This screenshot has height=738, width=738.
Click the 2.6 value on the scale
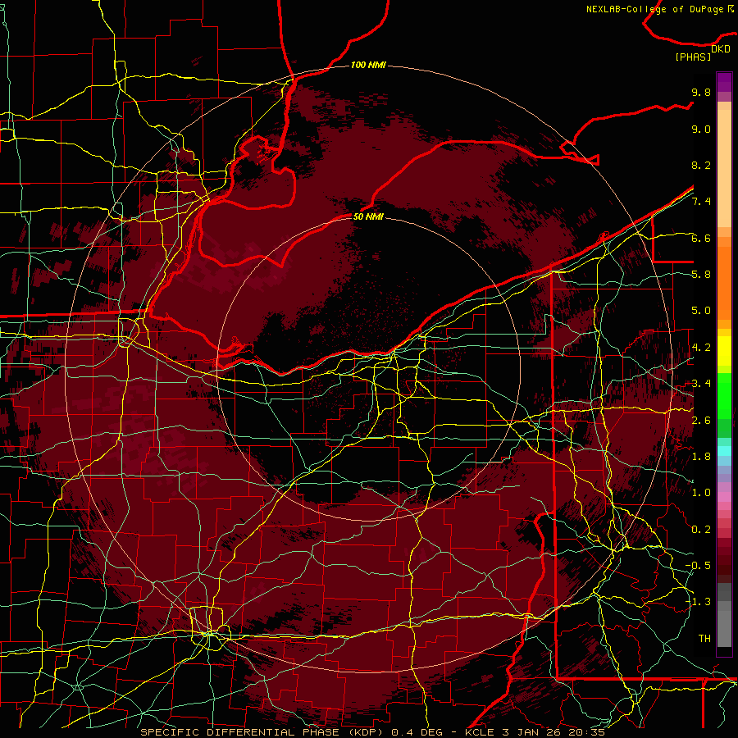coord(701,421)
